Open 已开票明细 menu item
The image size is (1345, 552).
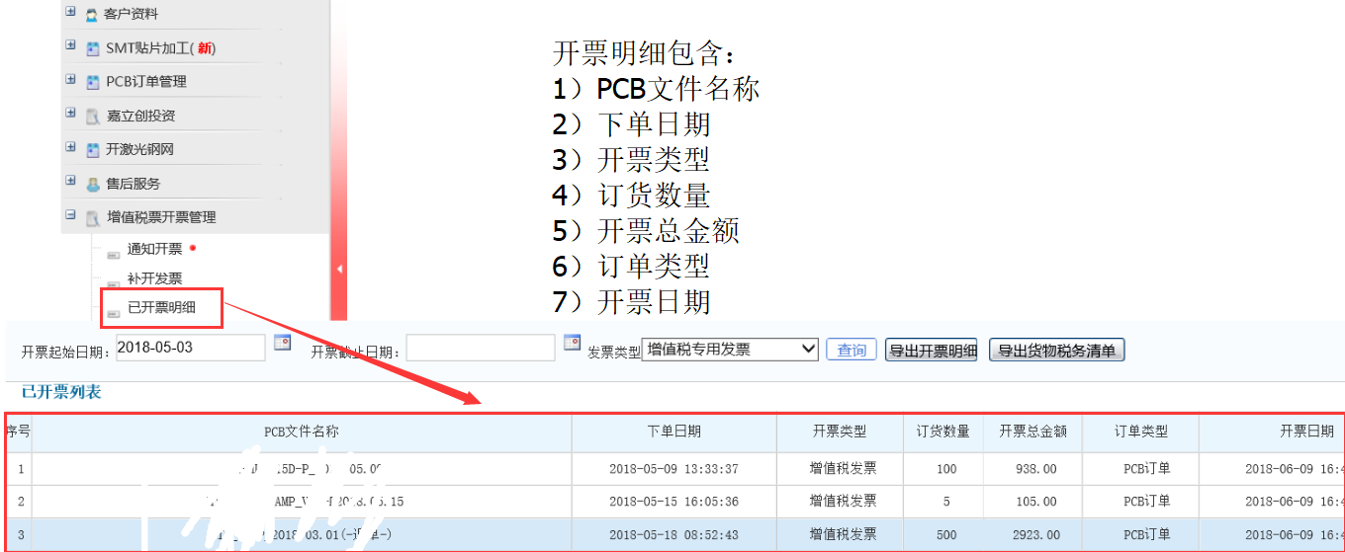pos(161,307)
